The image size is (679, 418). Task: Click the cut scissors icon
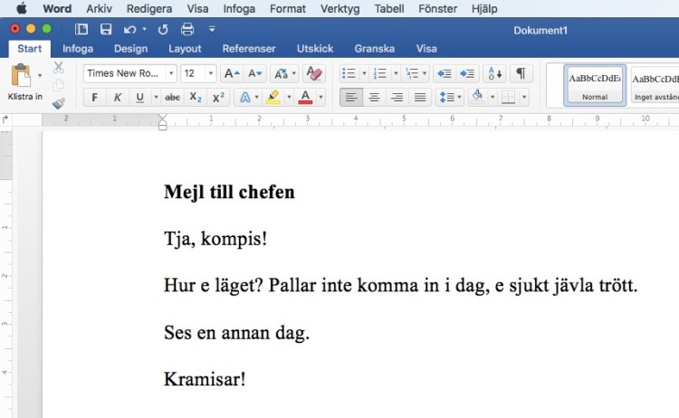(59, 67)
